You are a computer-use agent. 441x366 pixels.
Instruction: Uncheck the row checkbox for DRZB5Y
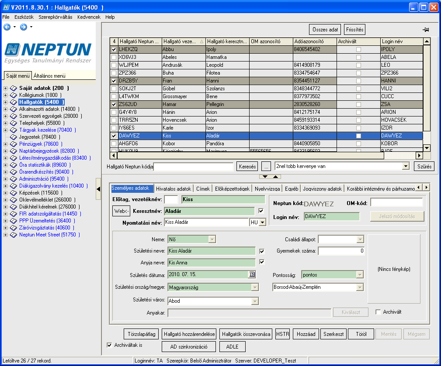pos(114,81)
